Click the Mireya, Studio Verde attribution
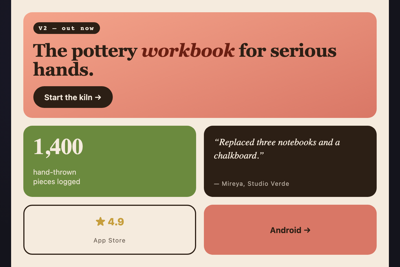Viewport: 400px width, 267px height. 252,184
